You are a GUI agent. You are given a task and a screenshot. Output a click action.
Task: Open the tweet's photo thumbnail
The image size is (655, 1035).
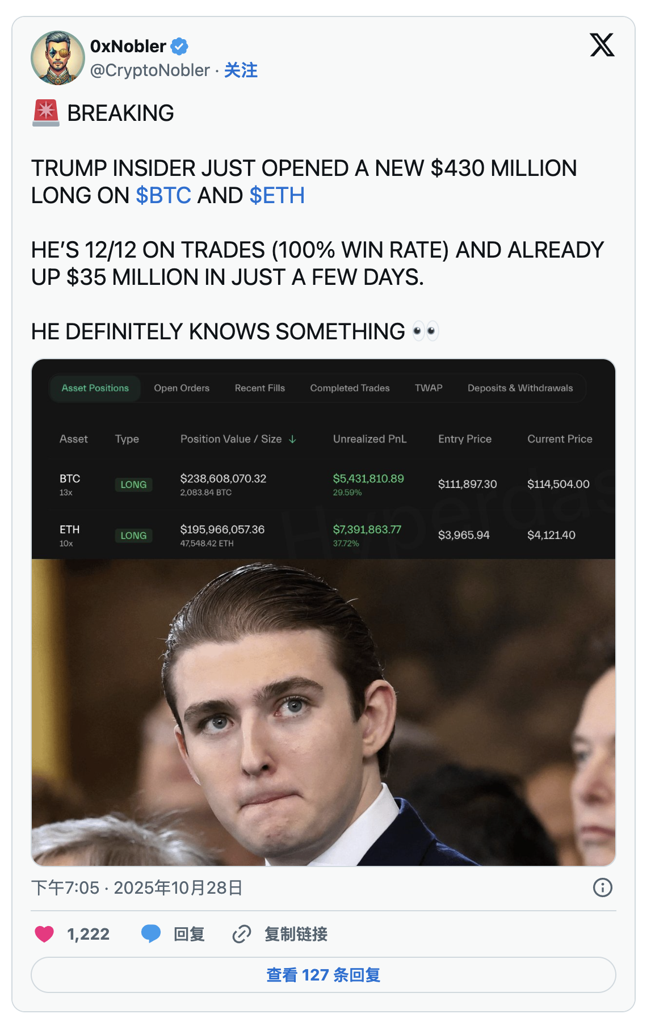(x=324, y=612)
